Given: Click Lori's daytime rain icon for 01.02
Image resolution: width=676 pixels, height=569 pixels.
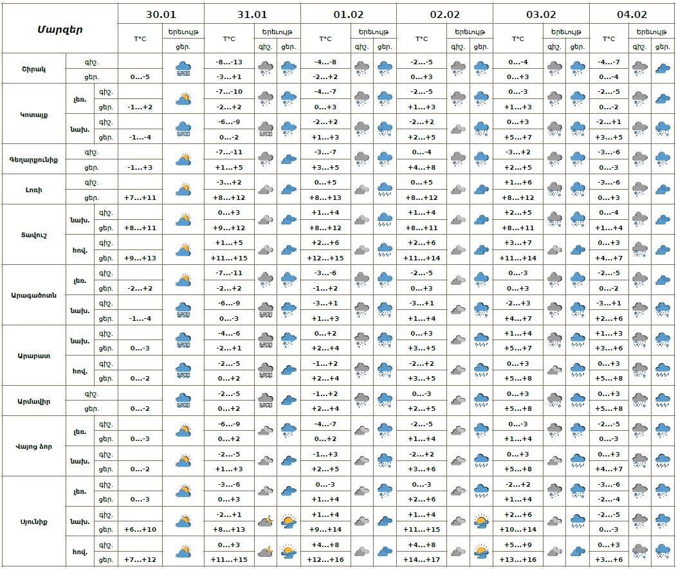Looking at the screenshot, I should (385, 189).
